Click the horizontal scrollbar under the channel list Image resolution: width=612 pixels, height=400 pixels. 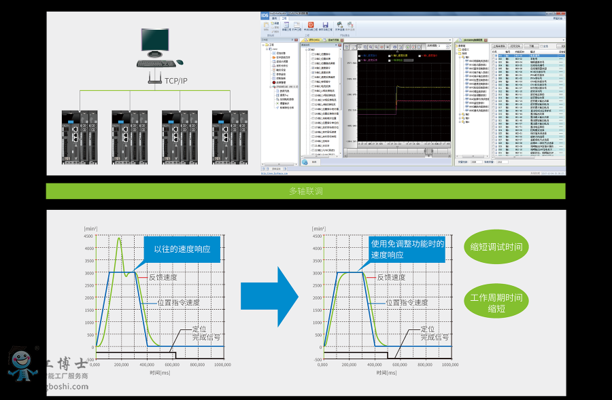[320, 156]
